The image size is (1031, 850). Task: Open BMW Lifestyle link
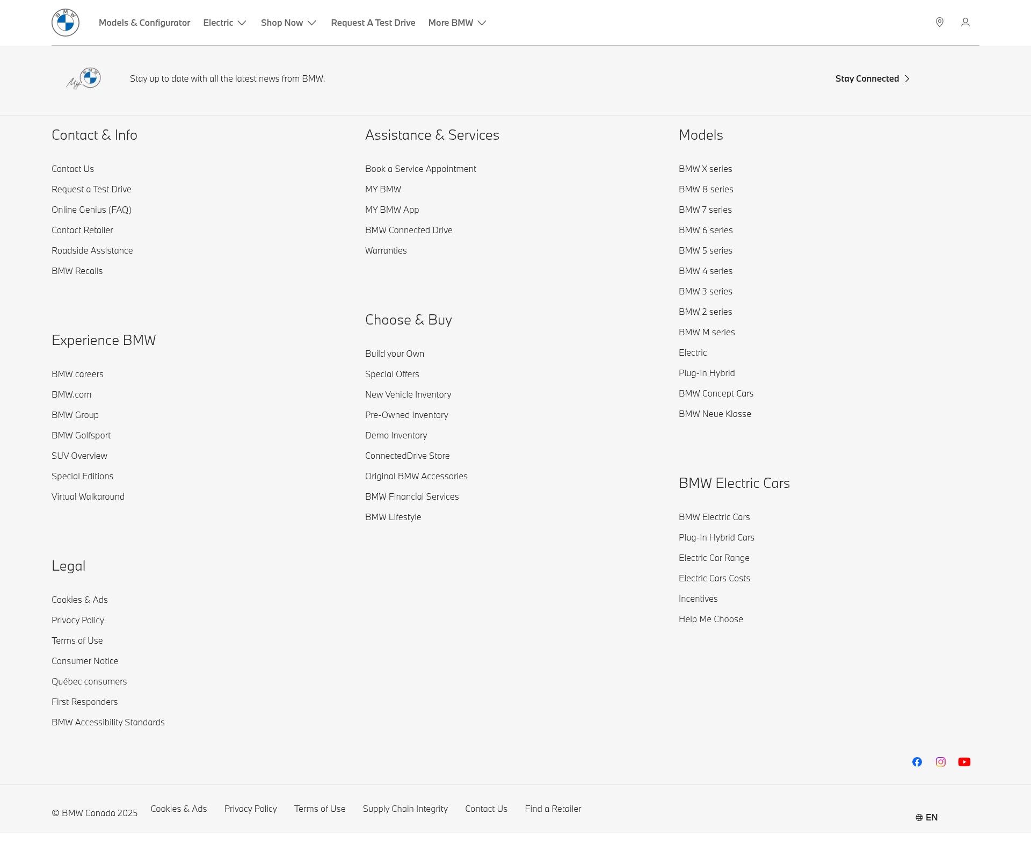tap(393, 517)
